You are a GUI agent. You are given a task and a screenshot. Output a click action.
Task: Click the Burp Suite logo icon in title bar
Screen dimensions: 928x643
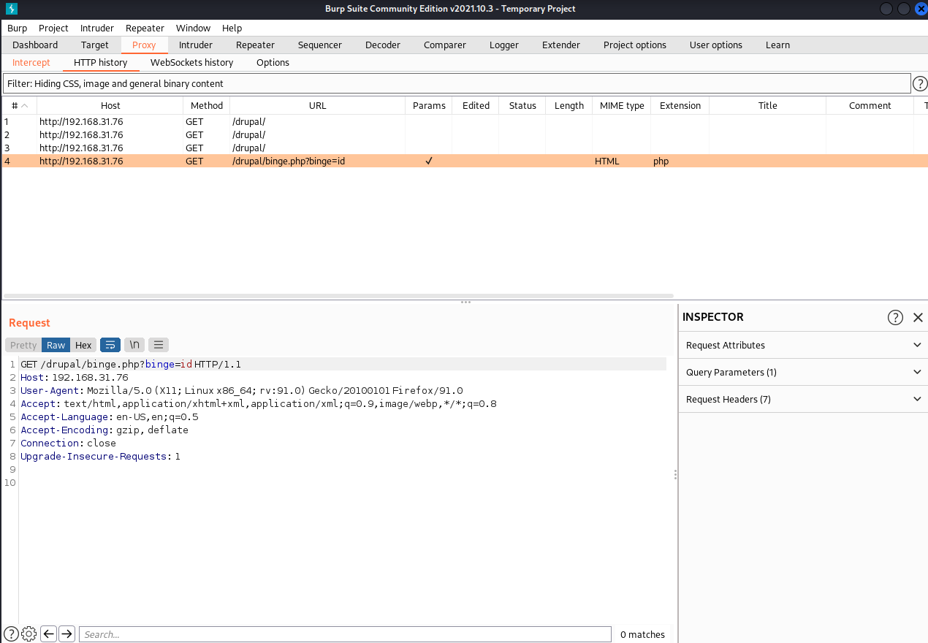click(x=11, y=9)
